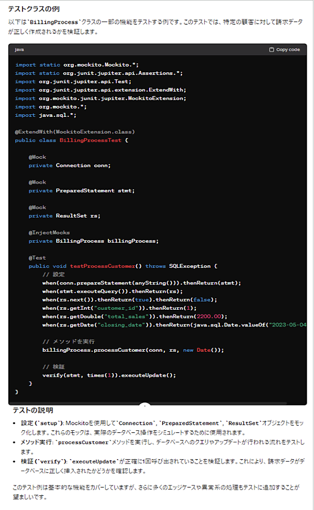Click the @Mock annotation above ResultSet rs

(37, 208)
